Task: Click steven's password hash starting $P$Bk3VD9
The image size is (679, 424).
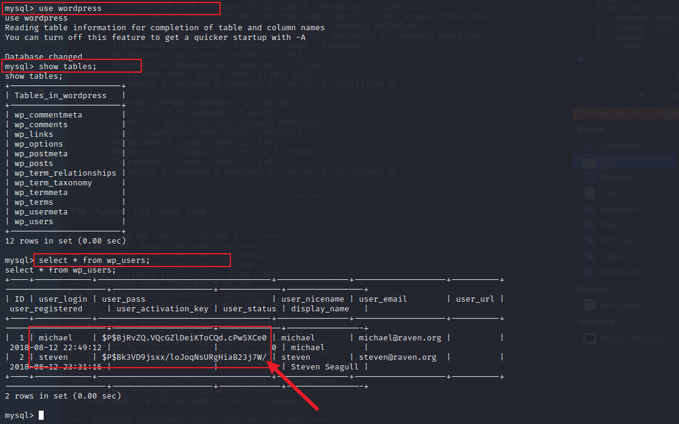Action: (184, 357)
